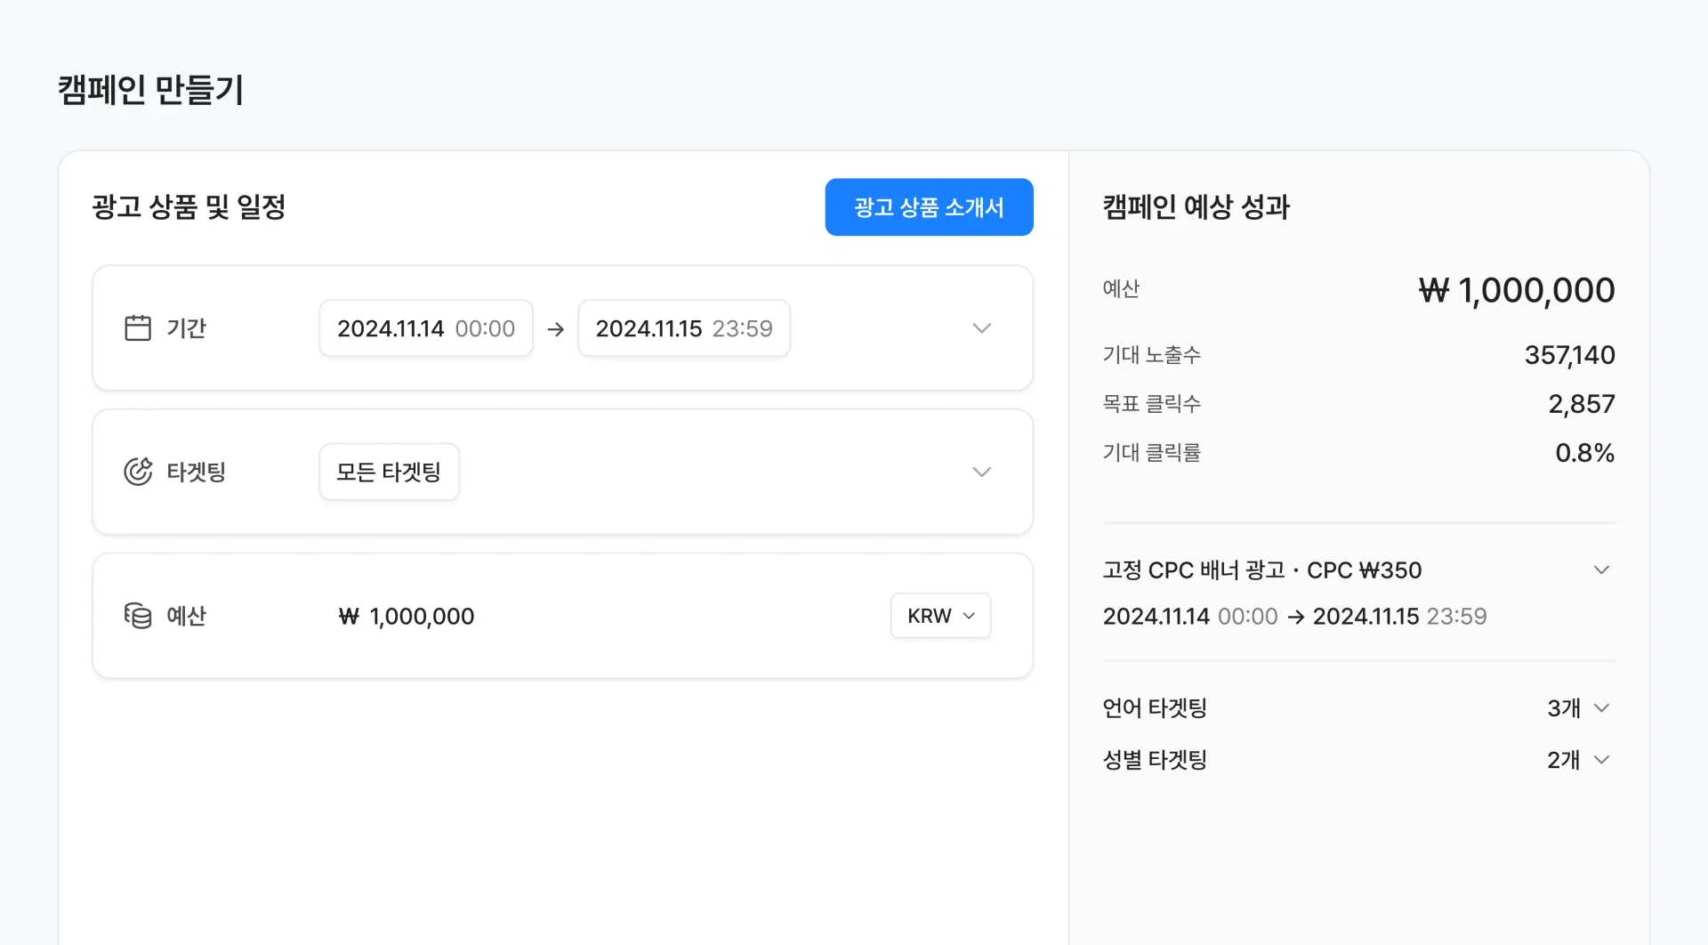Click the arrow icon between the date fields
This screenshot has height=945, width=1708.
pos(556,329)
